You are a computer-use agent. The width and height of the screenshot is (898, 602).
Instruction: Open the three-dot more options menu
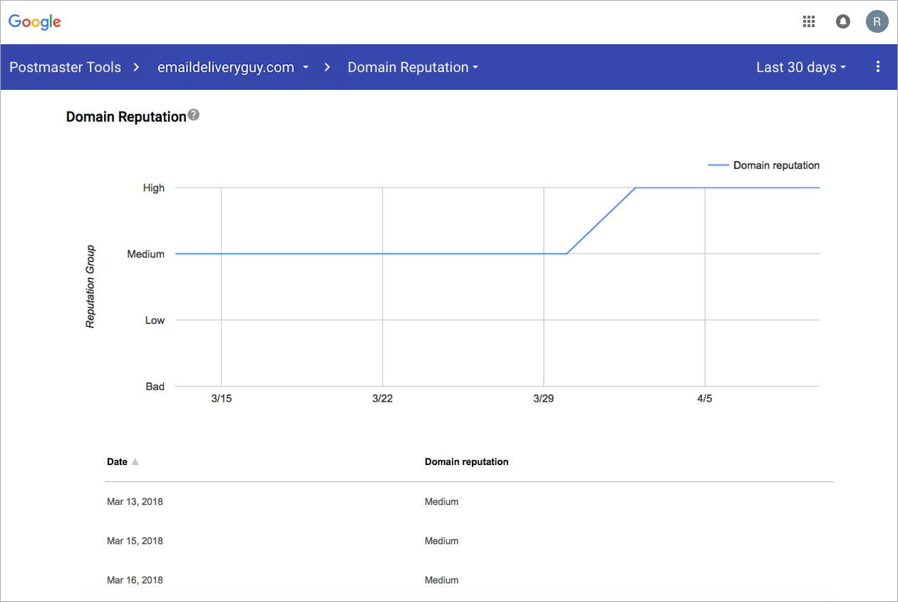[x=878, y=67]
